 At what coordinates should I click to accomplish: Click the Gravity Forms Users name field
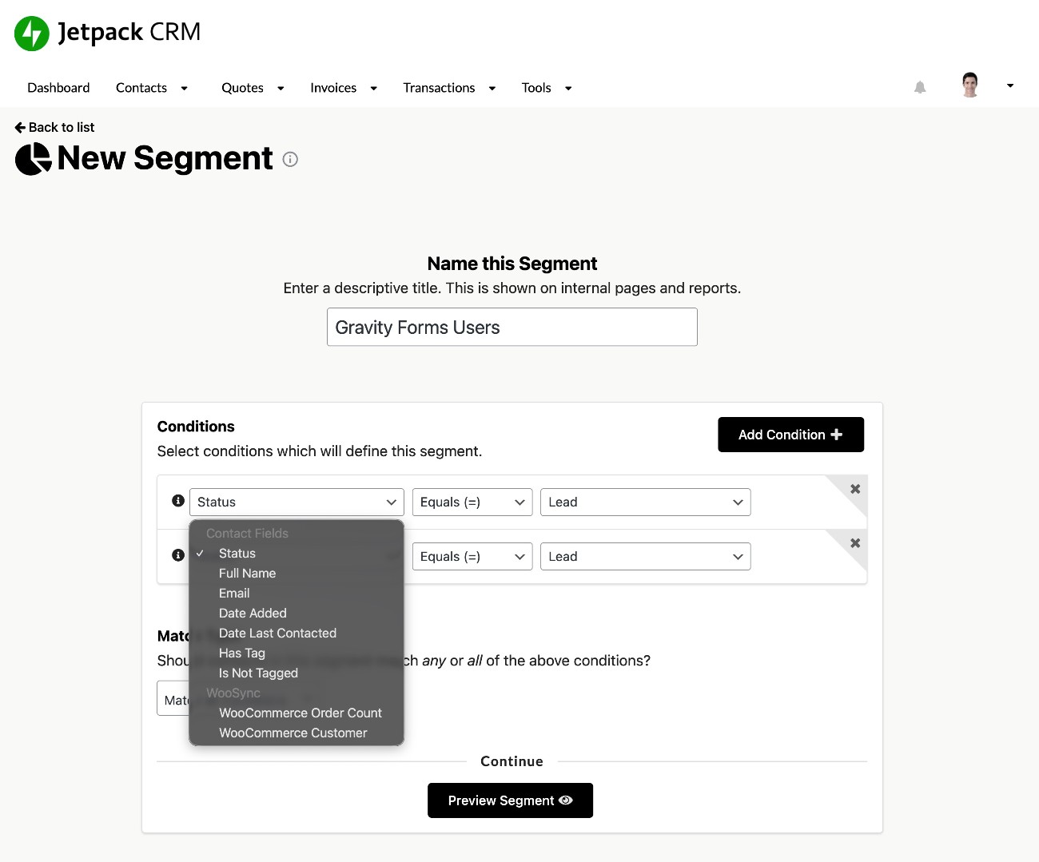pos(512,327)
